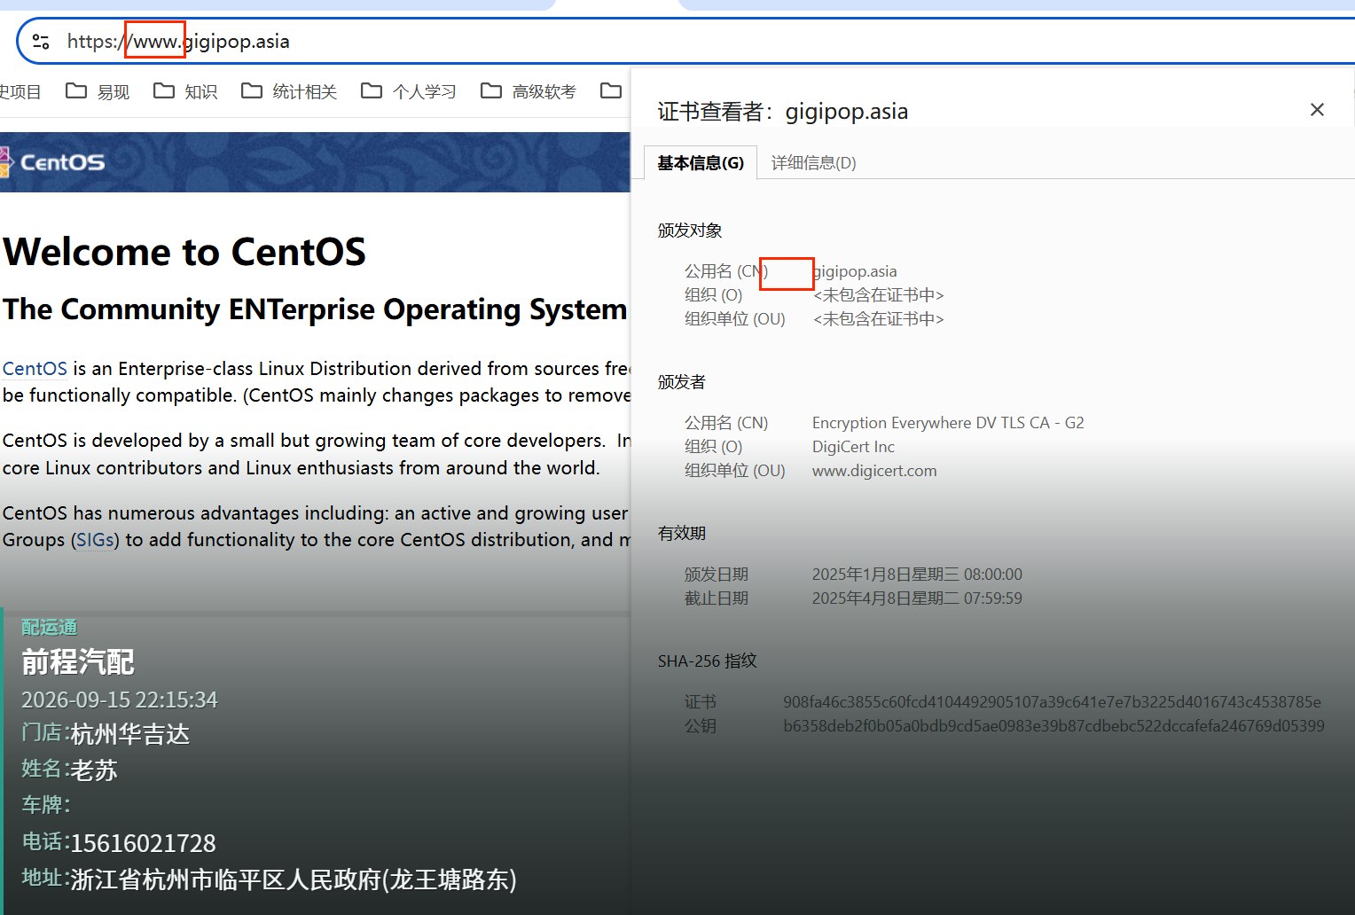The width and height of the screenshot is (1355, 915).
Task: Open the 高级软考 bookmark folder
Action: click(529, 91)
